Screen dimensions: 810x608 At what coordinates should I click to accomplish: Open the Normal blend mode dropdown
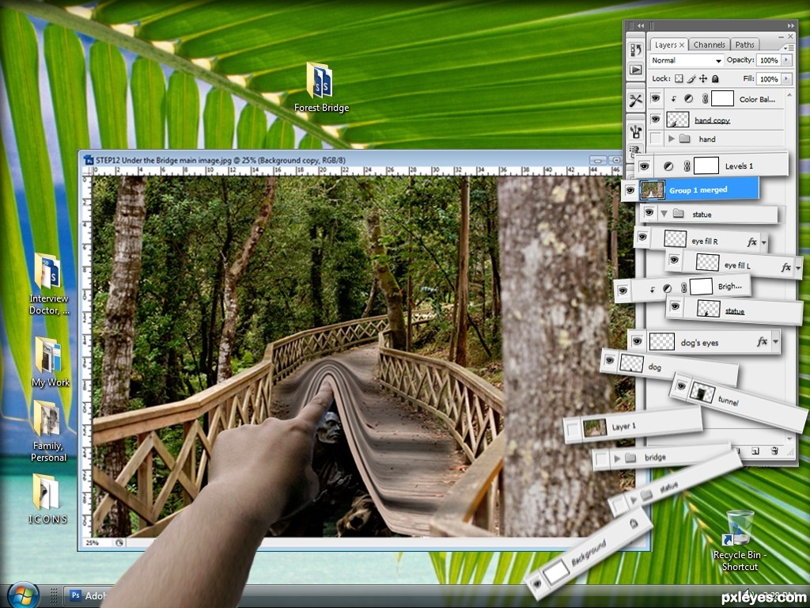click(686, 60)
